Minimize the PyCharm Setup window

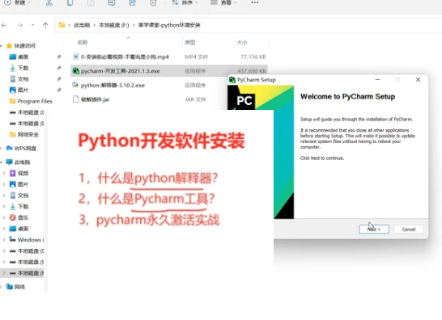[377, 80]
